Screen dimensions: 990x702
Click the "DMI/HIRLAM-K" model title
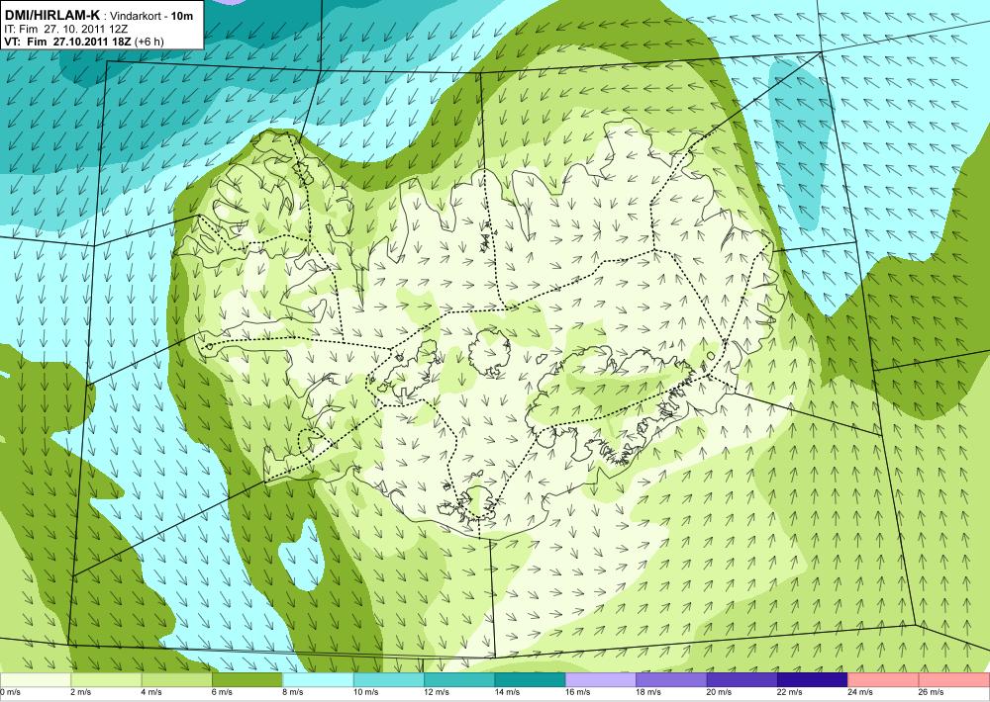tap(51, 15)
